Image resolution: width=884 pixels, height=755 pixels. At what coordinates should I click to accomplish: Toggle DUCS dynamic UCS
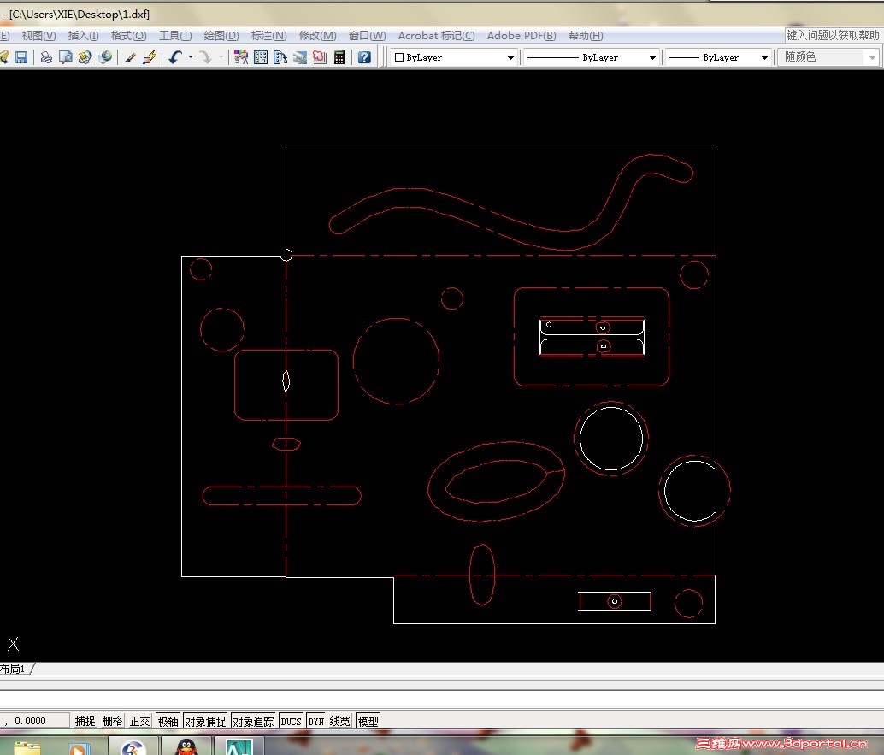pos(291,721)
